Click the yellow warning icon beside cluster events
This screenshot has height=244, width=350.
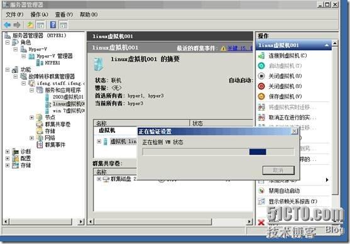(223, 48)
